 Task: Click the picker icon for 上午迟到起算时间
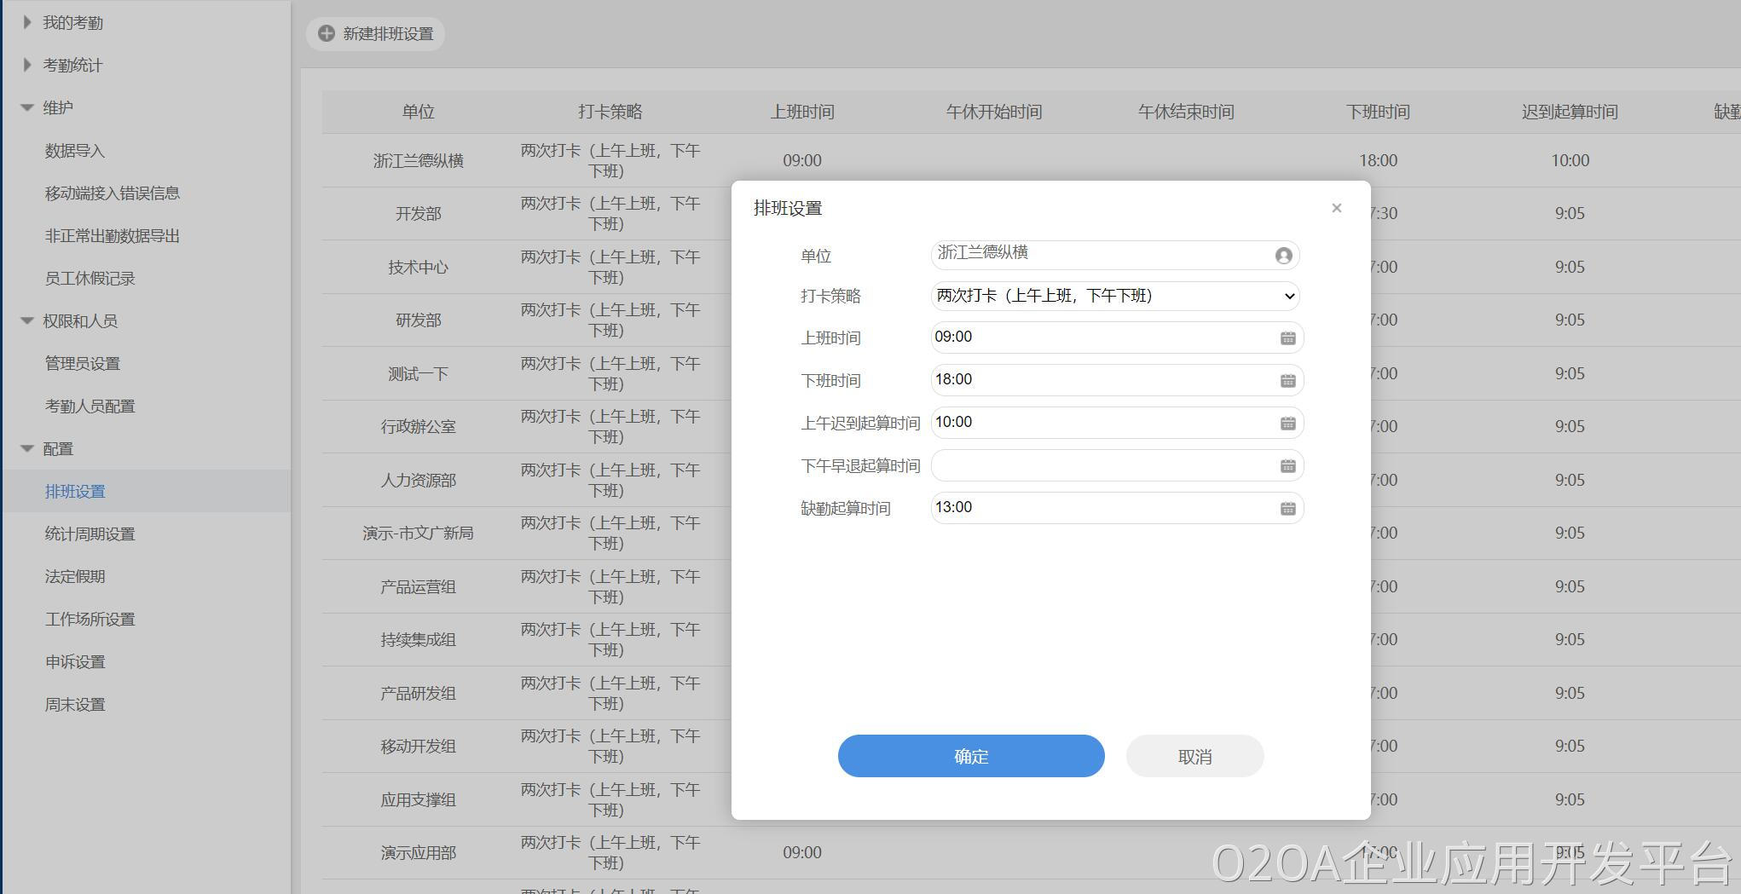pos(1287,424)
